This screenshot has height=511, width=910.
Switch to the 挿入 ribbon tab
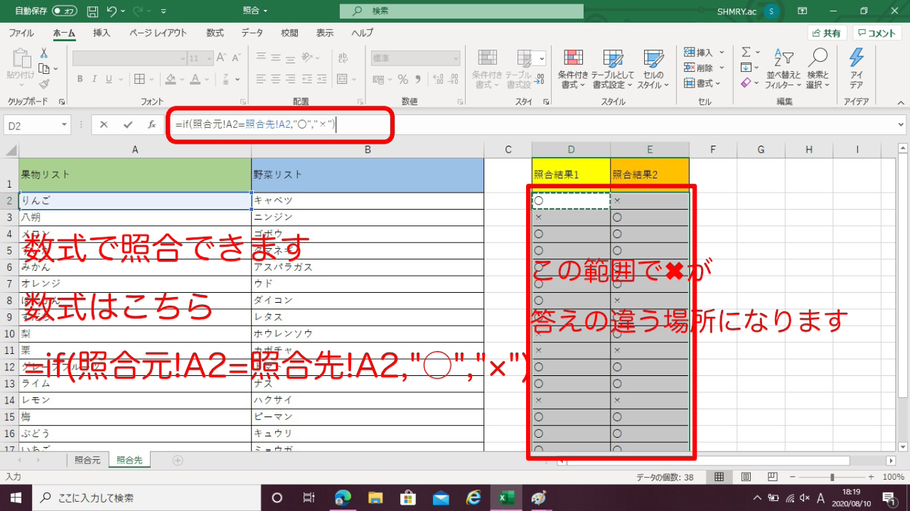pyautogui.click(x=102, y=33)
